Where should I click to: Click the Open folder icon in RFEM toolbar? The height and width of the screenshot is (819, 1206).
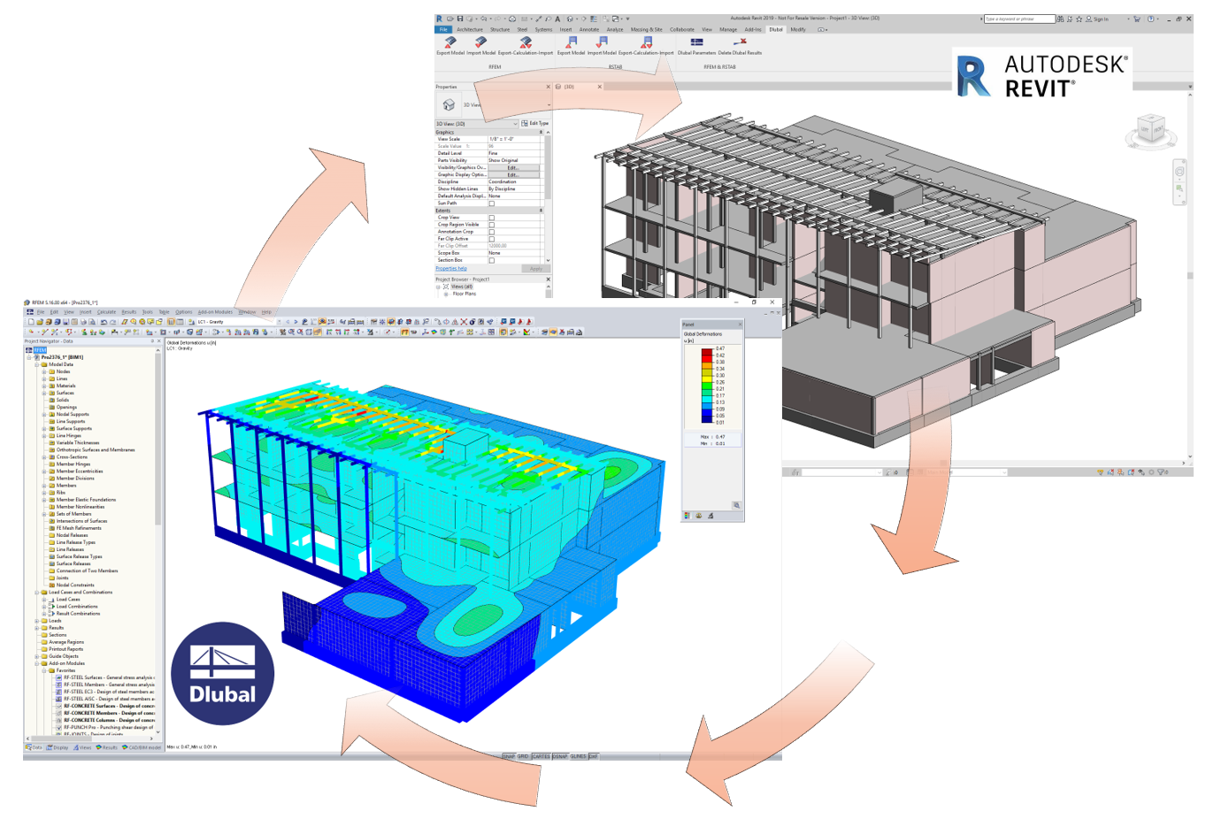(x=39, y=322)
